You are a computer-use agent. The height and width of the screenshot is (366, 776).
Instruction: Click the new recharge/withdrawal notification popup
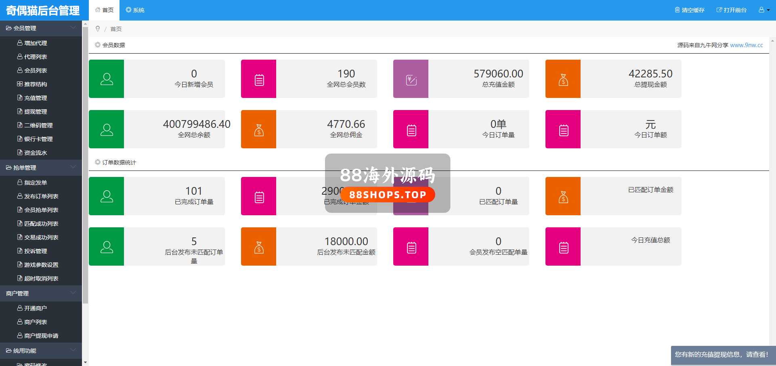pyautogui.click(x=721, y=355)
